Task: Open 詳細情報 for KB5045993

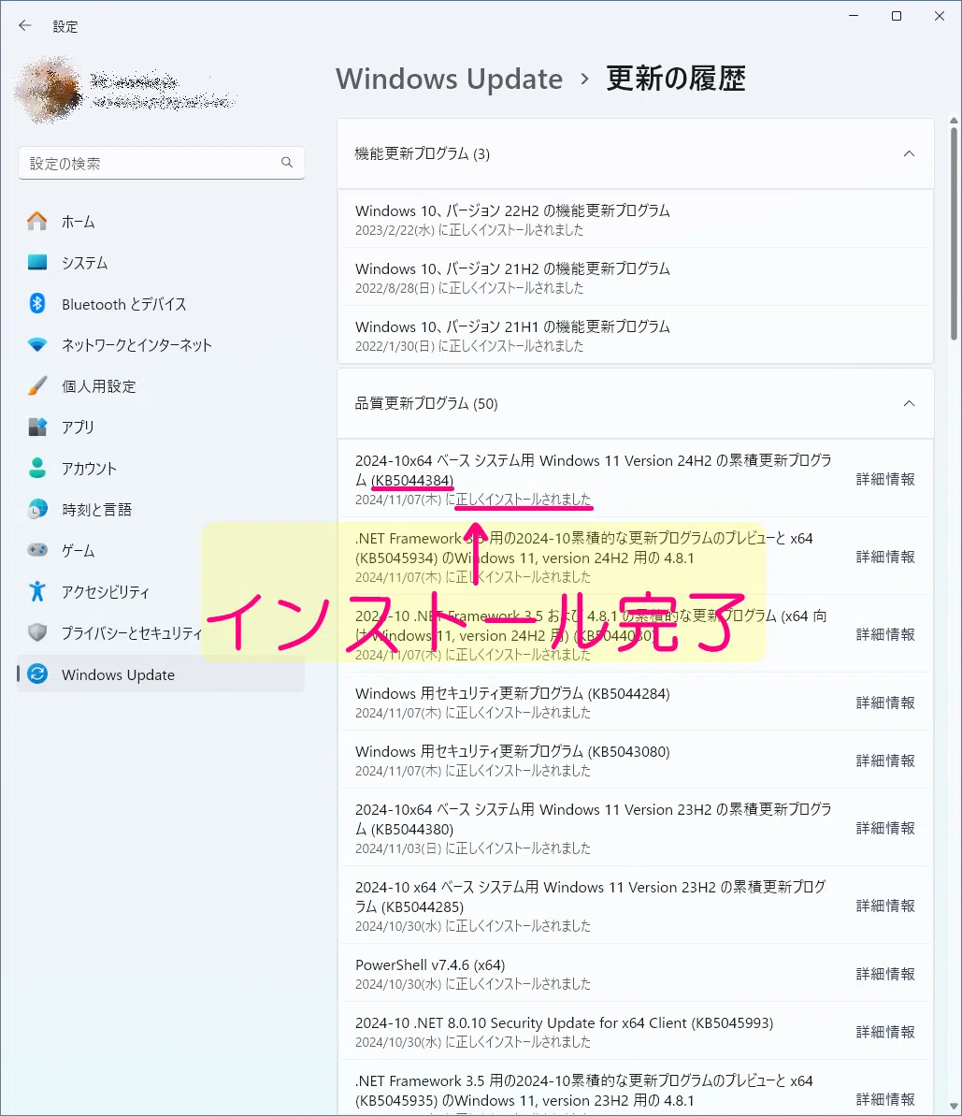Action: tap(885, 1032)
